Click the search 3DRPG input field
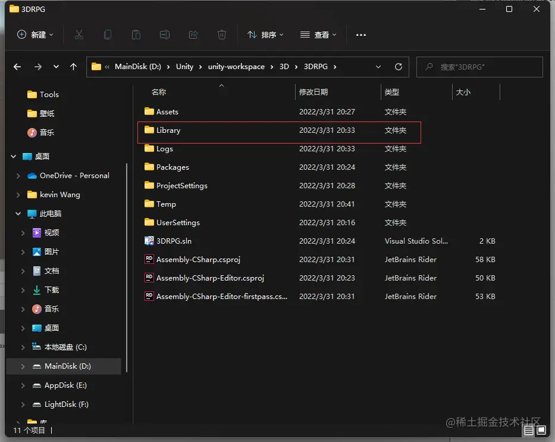Viewport: 555px width, 442px height. (479, 67)
